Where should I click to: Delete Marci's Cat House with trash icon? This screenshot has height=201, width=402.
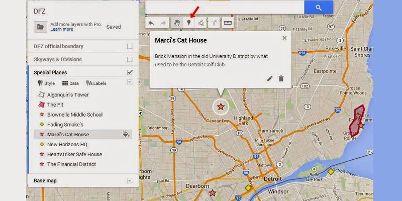pos(281,78)
